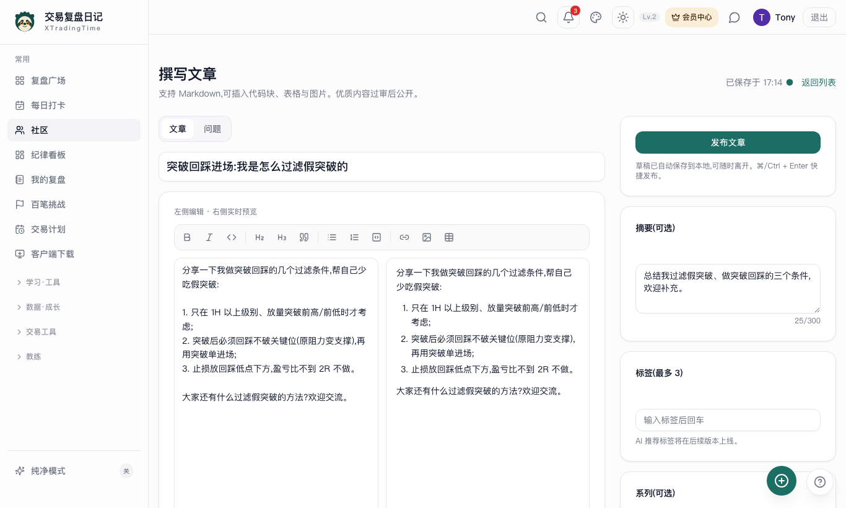Toggle 纯净模式 switch labeled 关
The height and width of the screenshot is (508, 846).
pos(126,471)
